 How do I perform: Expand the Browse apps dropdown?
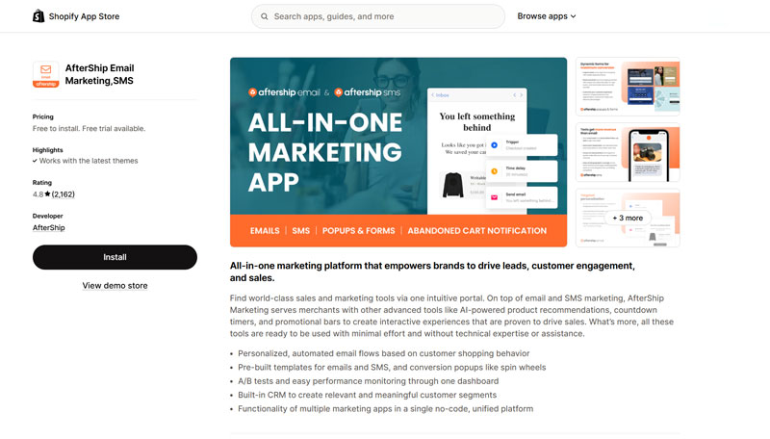coord(546,16)
